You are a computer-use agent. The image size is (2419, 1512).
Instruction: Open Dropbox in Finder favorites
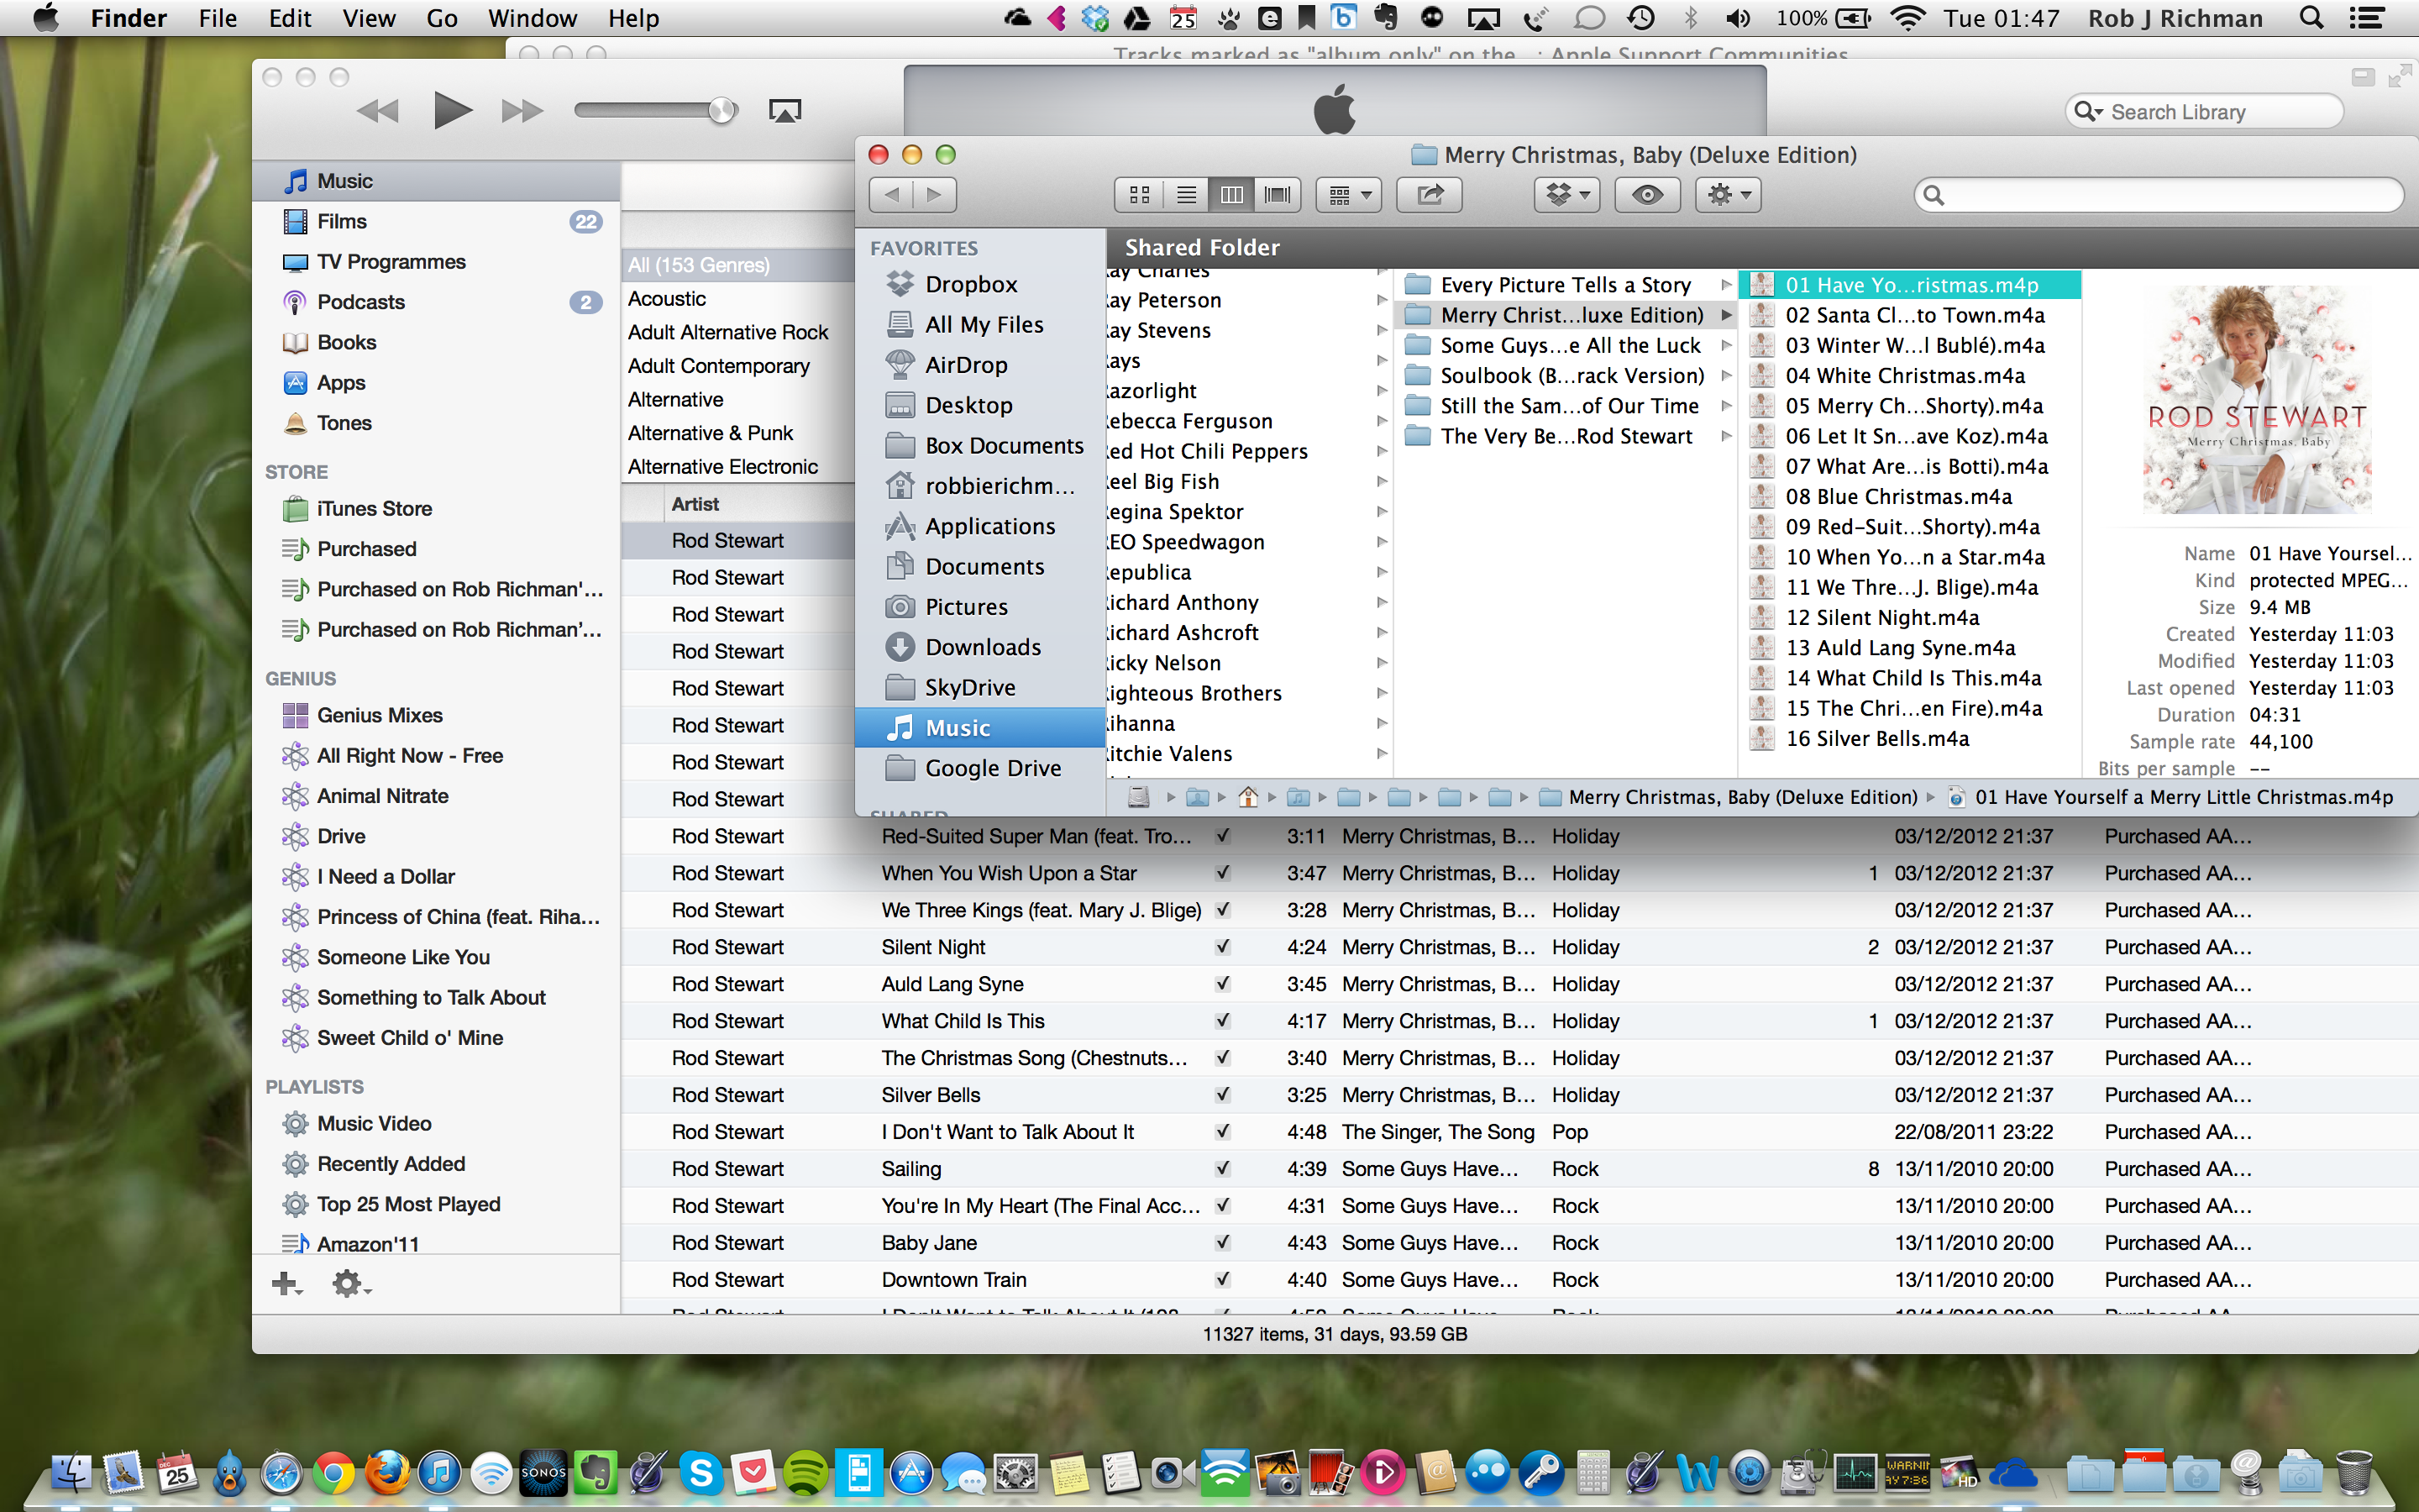[x=979, y=284]
